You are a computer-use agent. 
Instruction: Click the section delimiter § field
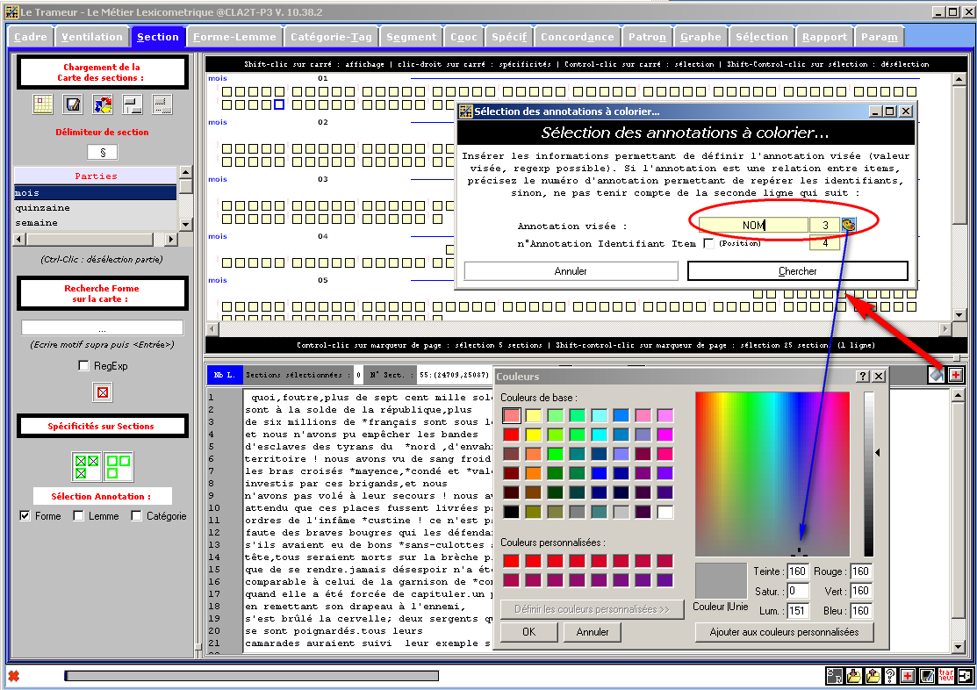pyautogui.click(x=103, y=152)
